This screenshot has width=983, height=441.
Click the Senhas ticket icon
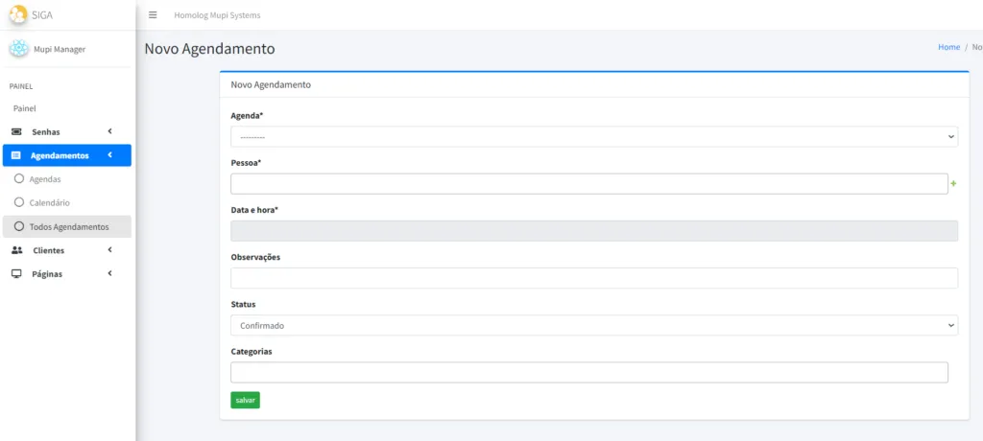pyautogui.click(x=16, y=131)
